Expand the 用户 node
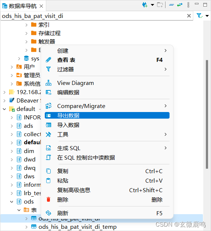This screenshot has height=231, width=211. (x=12, y=67)
